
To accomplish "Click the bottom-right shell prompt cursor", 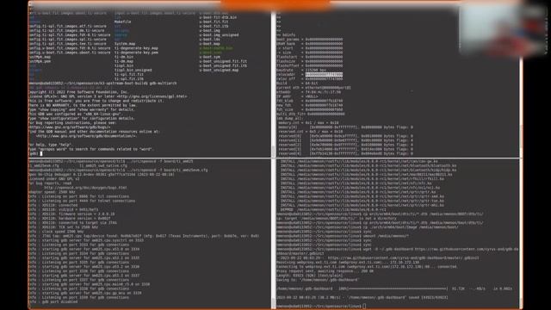I will [364, 307].
